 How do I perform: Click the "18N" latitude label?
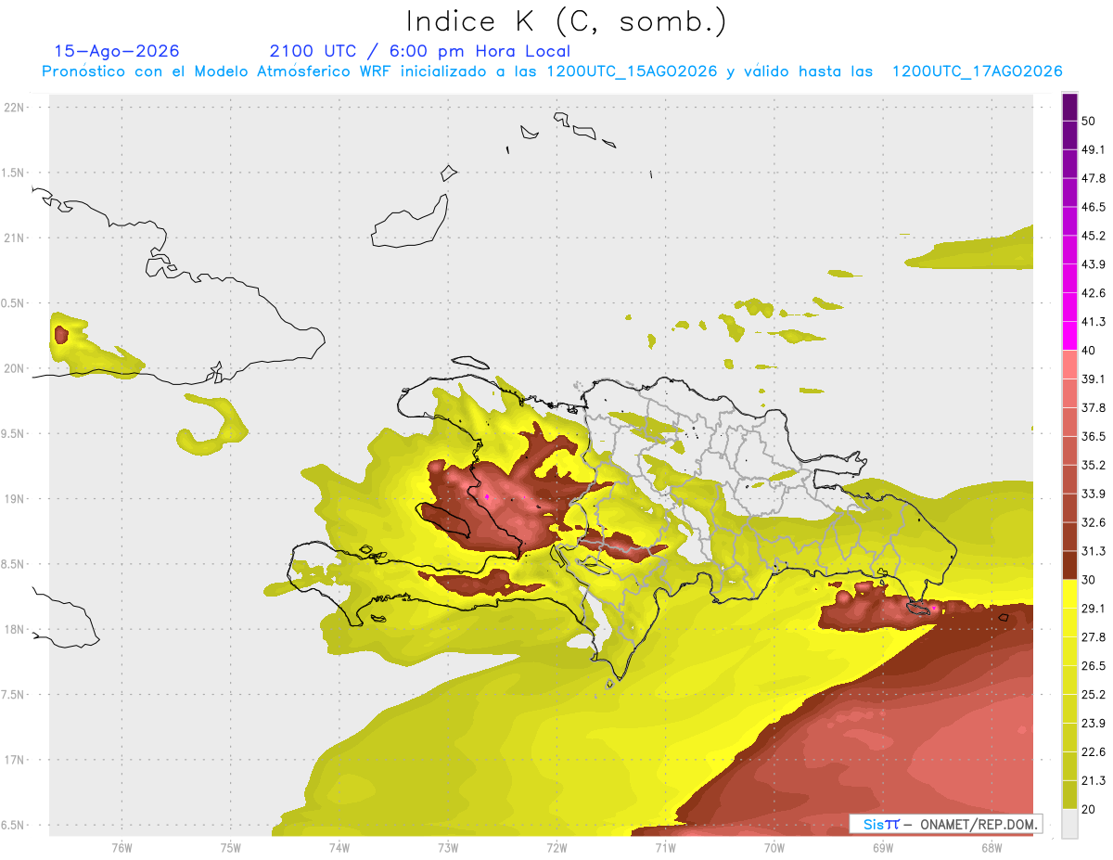coord(15,629)
